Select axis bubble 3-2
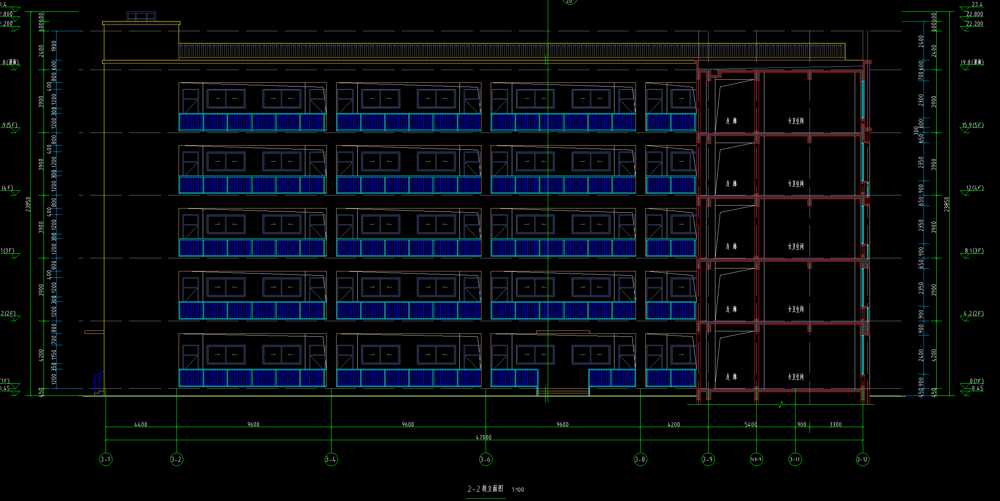The image size is (1000, 501). [x=177, y=459]
